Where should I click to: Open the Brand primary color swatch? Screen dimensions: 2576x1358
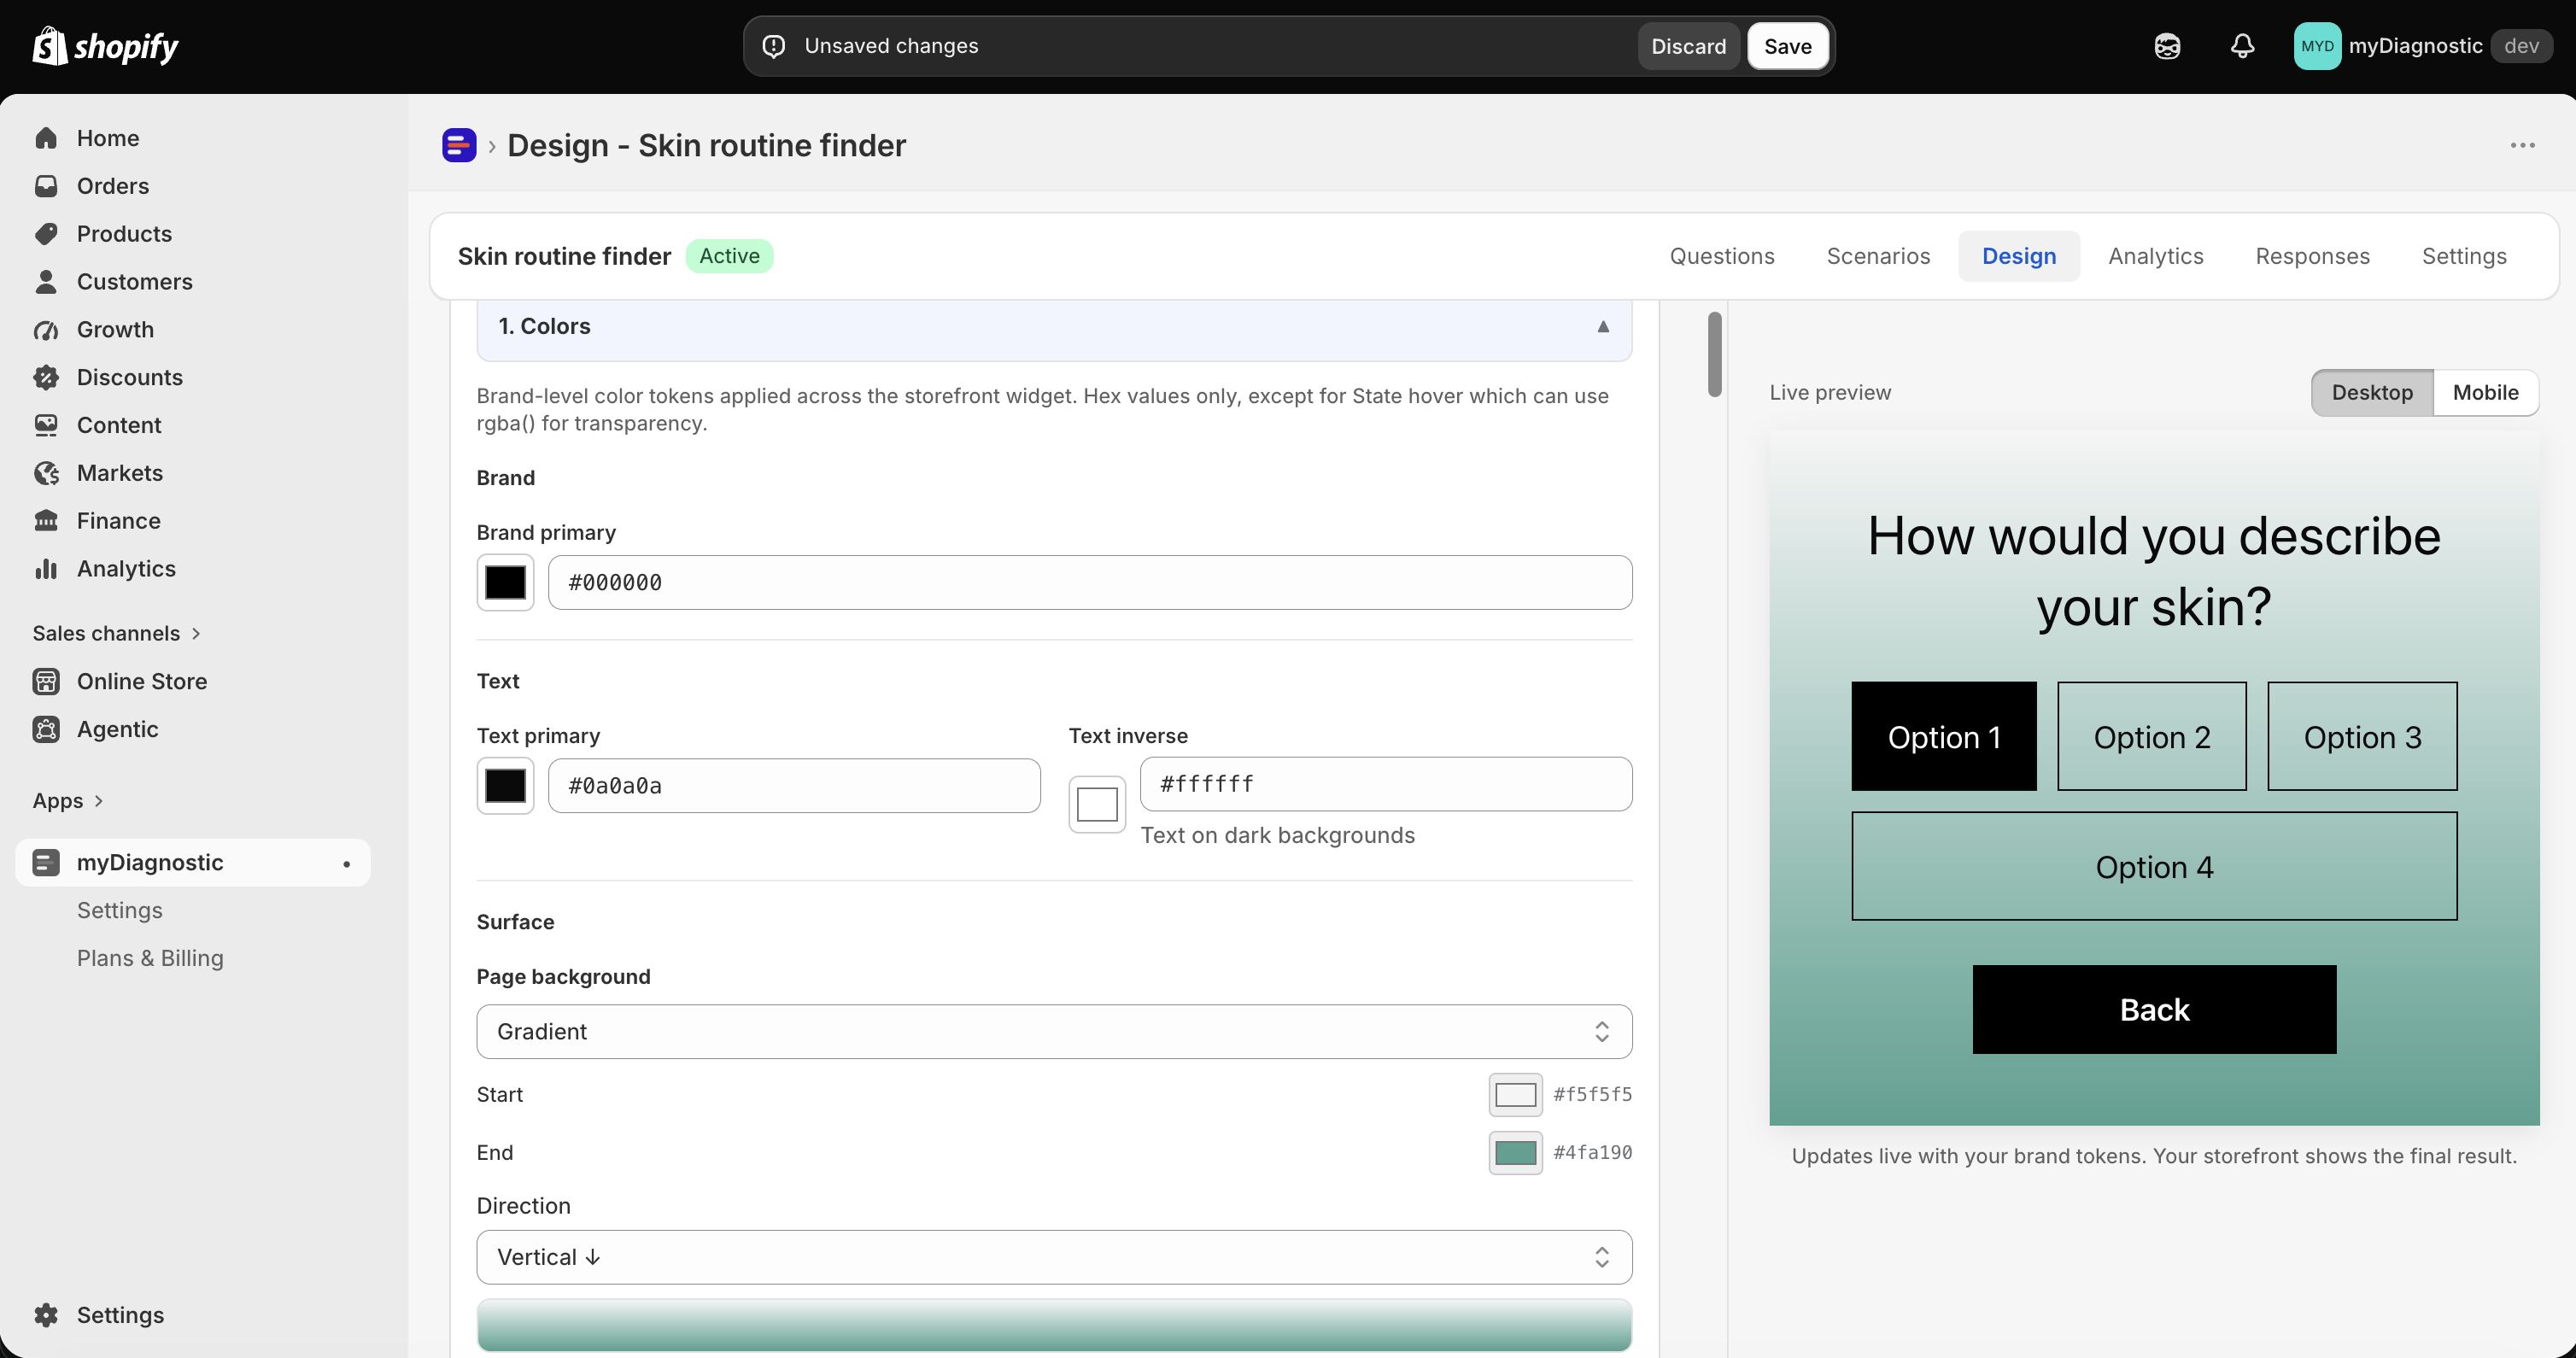click(x=505, y=582)
